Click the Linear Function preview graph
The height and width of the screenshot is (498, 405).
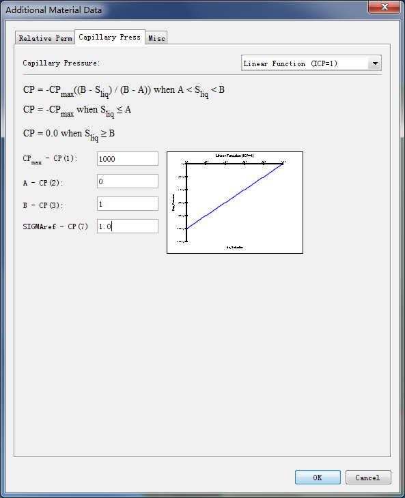tap(235, 203)
